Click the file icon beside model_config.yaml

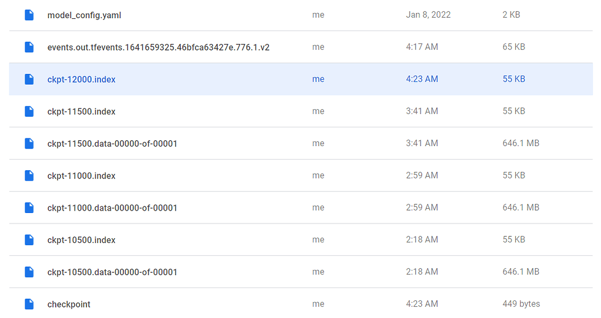click(x=29, y=15)
